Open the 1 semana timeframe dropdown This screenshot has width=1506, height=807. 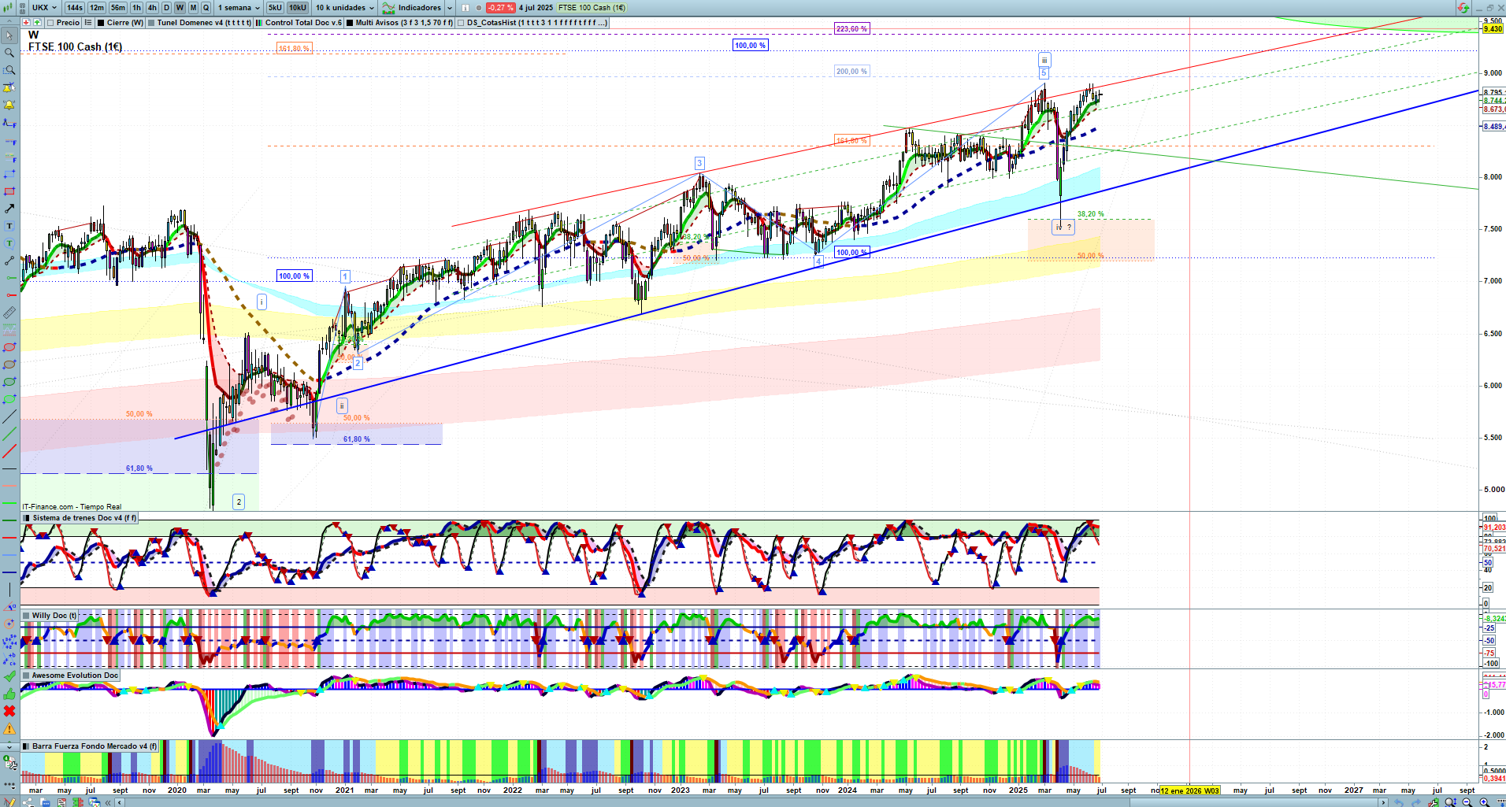click(x=239, y=8)
